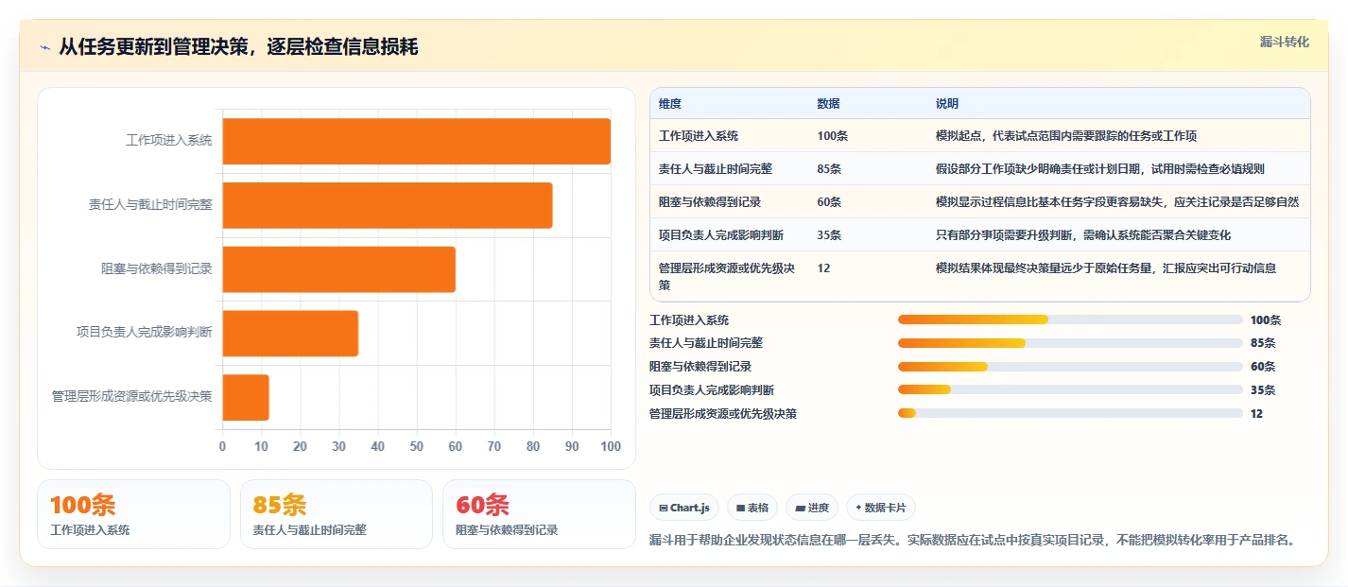
Task: Click the 工作项进入系统 chart bar
Action: click(x=417, y=141)
